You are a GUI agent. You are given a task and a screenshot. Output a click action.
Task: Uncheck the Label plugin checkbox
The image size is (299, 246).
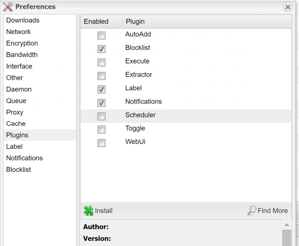point(101,89)
